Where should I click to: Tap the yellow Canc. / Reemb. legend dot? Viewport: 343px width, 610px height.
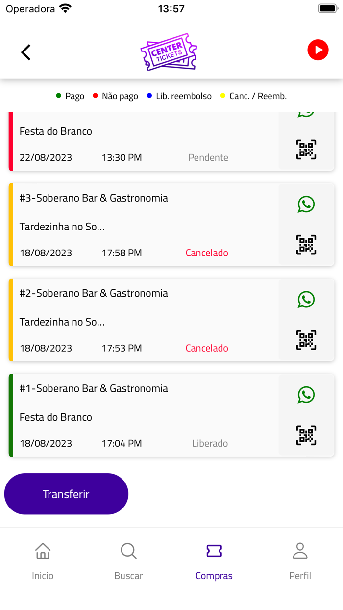pyautogui.click(x=223, y=96)
